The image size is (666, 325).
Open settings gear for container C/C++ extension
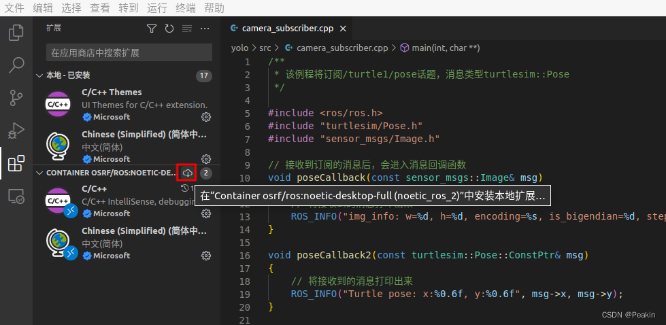click(206, 213)
